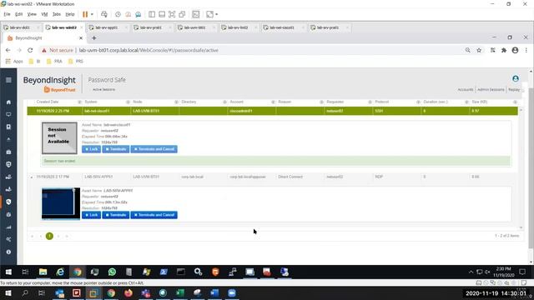This screenshot has width=534, height=300.
Task: Open the BeyondInsight hamburger menu
Action: 8,80
